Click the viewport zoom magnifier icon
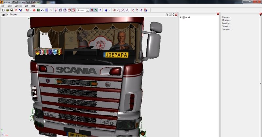262x137 pixels. (x=167, y=14)
